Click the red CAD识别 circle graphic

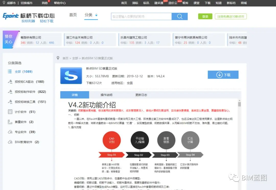pos(112,140)
